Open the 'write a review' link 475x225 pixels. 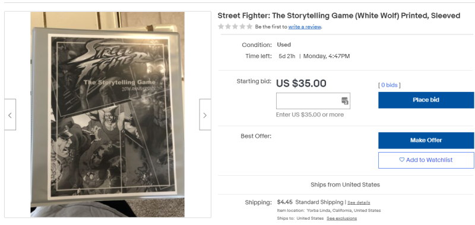pos(305,27)
